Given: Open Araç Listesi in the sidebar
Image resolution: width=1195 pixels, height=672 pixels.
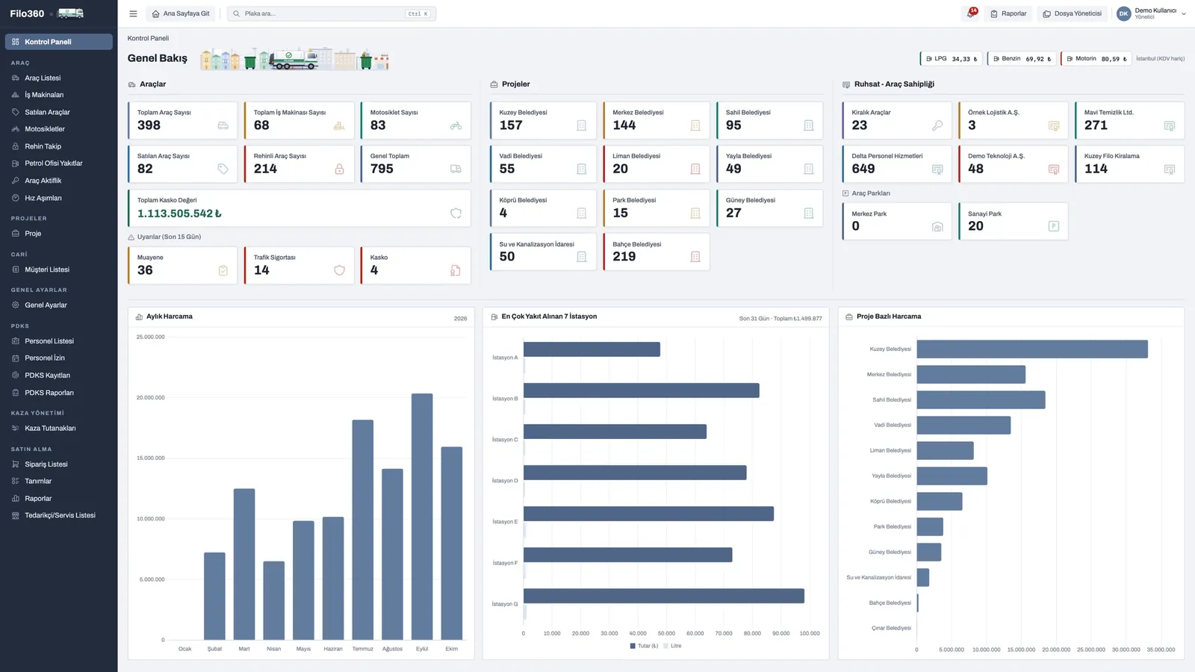Looking at the screenshot, I should [59, 78].
